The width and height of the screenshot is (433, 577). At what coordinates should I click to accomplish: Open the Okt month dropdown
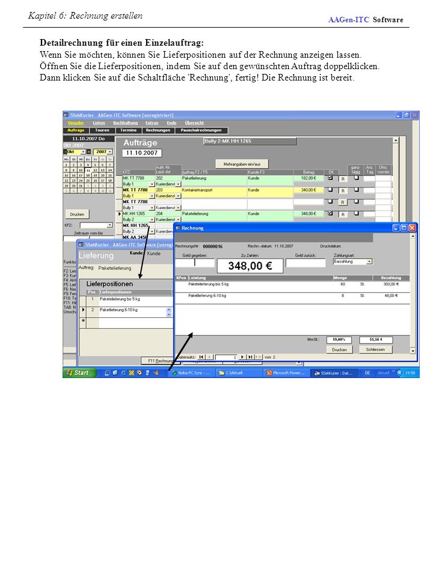[83, 151]
